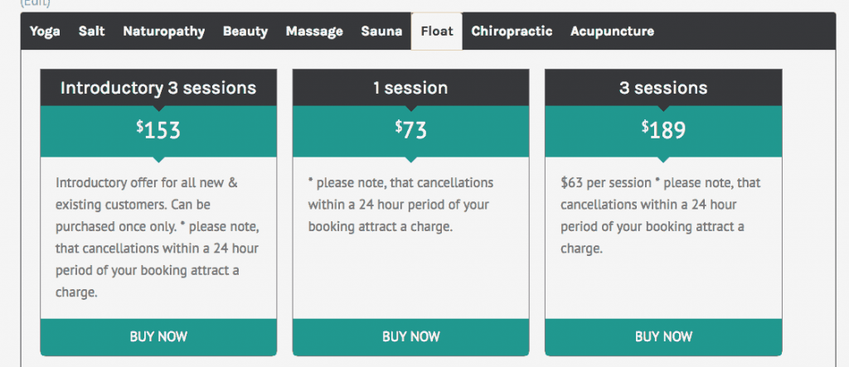This screenshot has height=367, width=849.
Task: Open the Chiropractic tab
Action: (512, 31)
